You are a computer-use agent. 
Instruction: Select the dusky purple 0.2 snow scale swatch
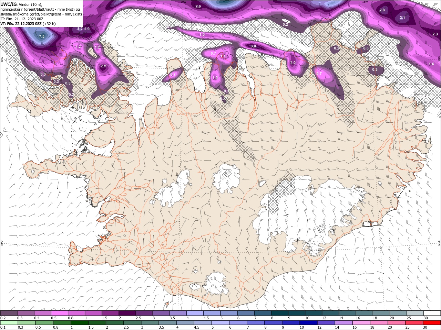tap(9, 313)
